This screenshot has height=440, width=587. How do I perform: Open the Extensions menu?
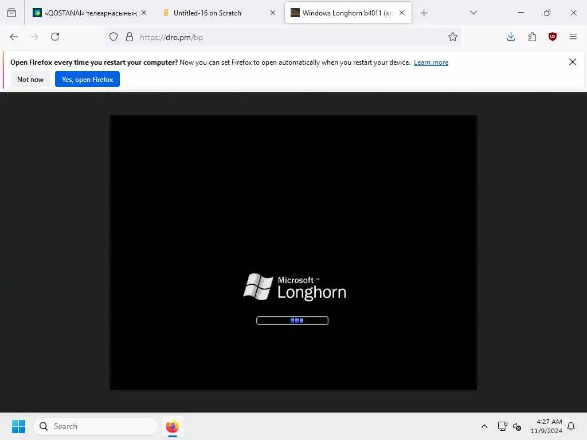(x=532, y=37)
